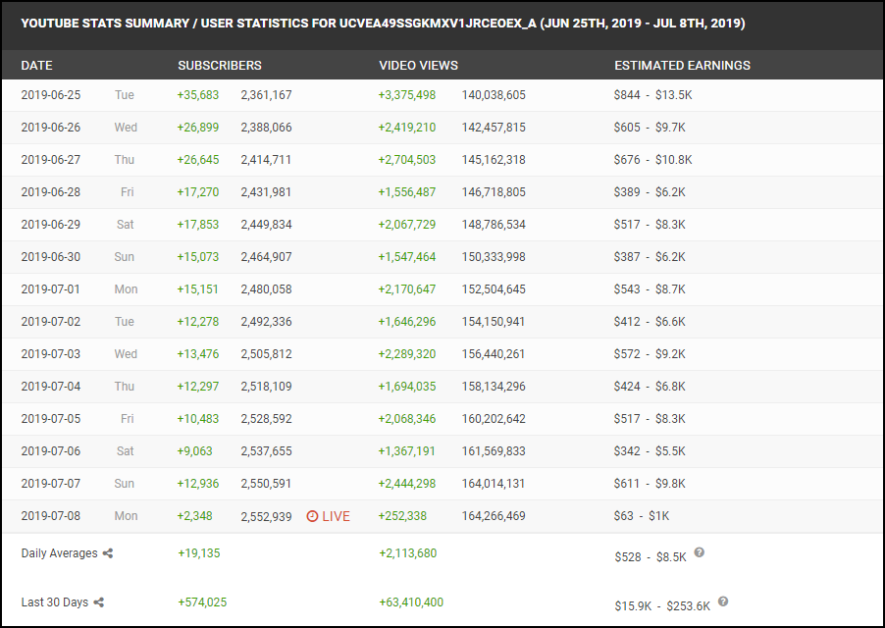Viewport: 885px width, 628px height.
Task: Click the +574,025 subscribers total
Action: coord(202,602)
